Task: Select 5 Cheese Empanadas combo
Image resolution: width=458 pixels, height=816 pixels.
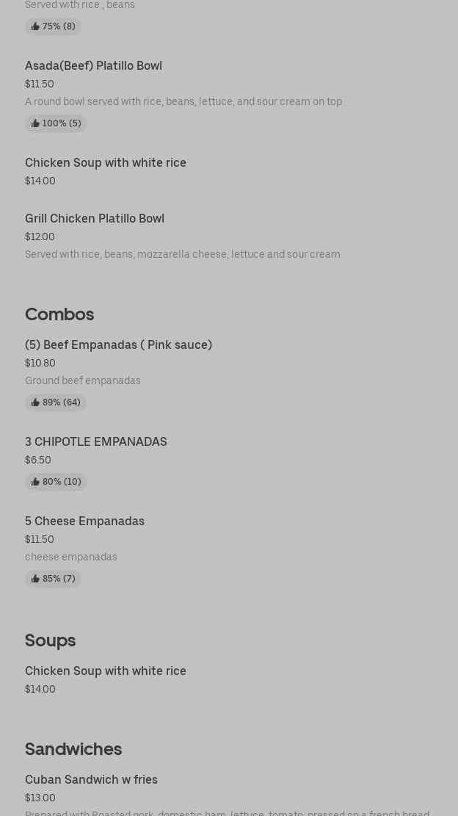Action: 84,521
